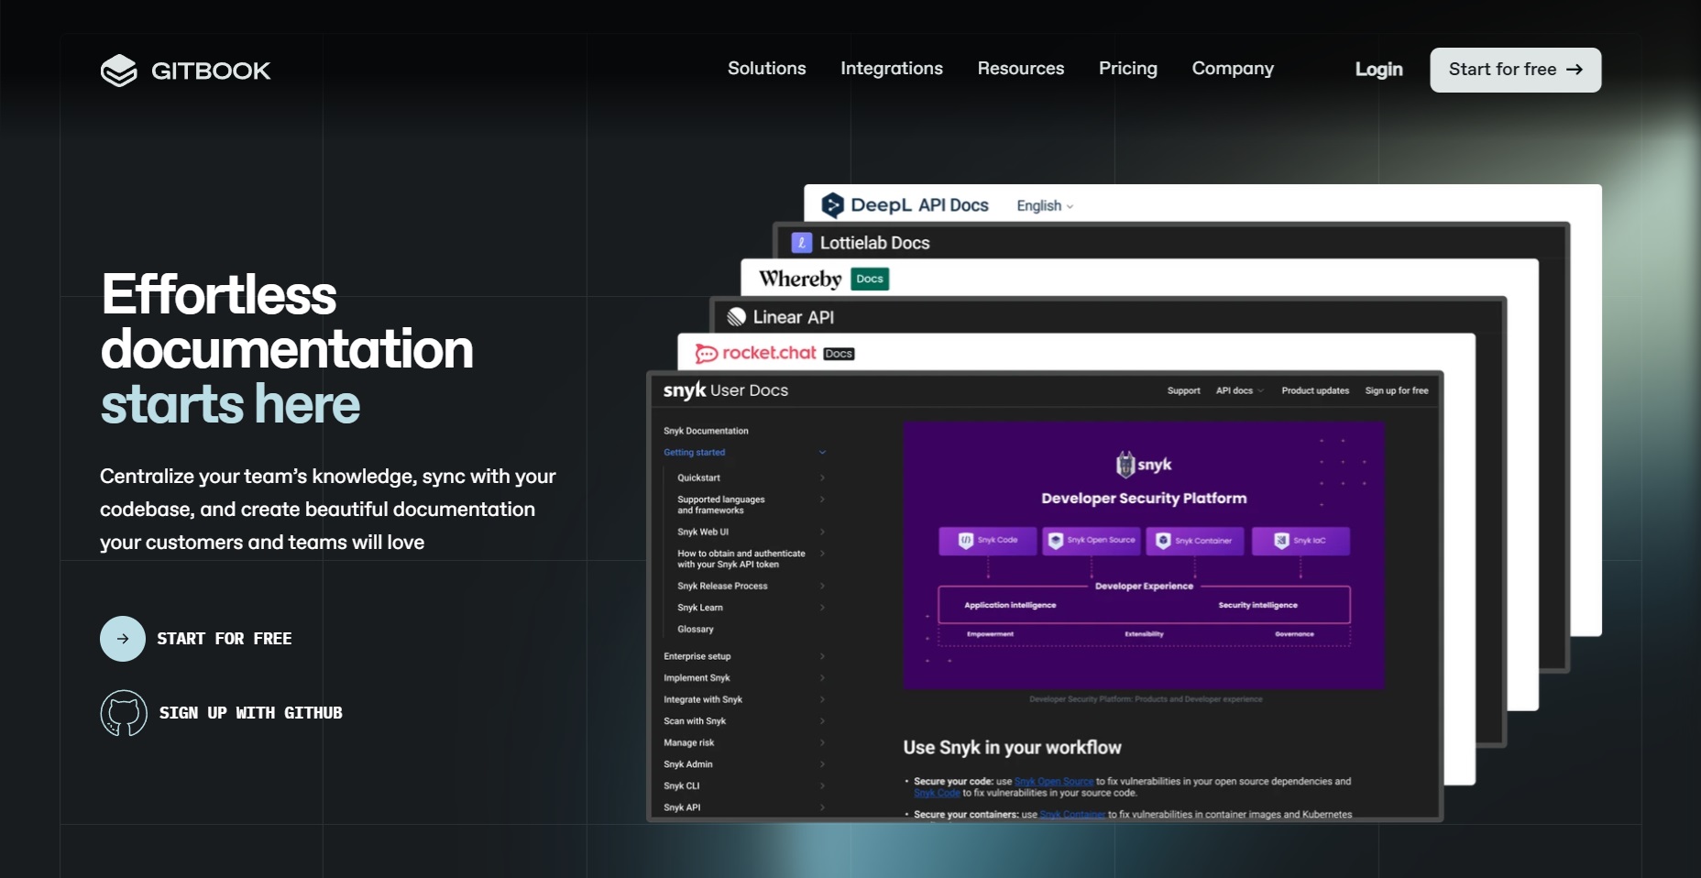Open Implement Snyk sidebar item
This screenshot has height=878, width=1701.
point(697,678)
